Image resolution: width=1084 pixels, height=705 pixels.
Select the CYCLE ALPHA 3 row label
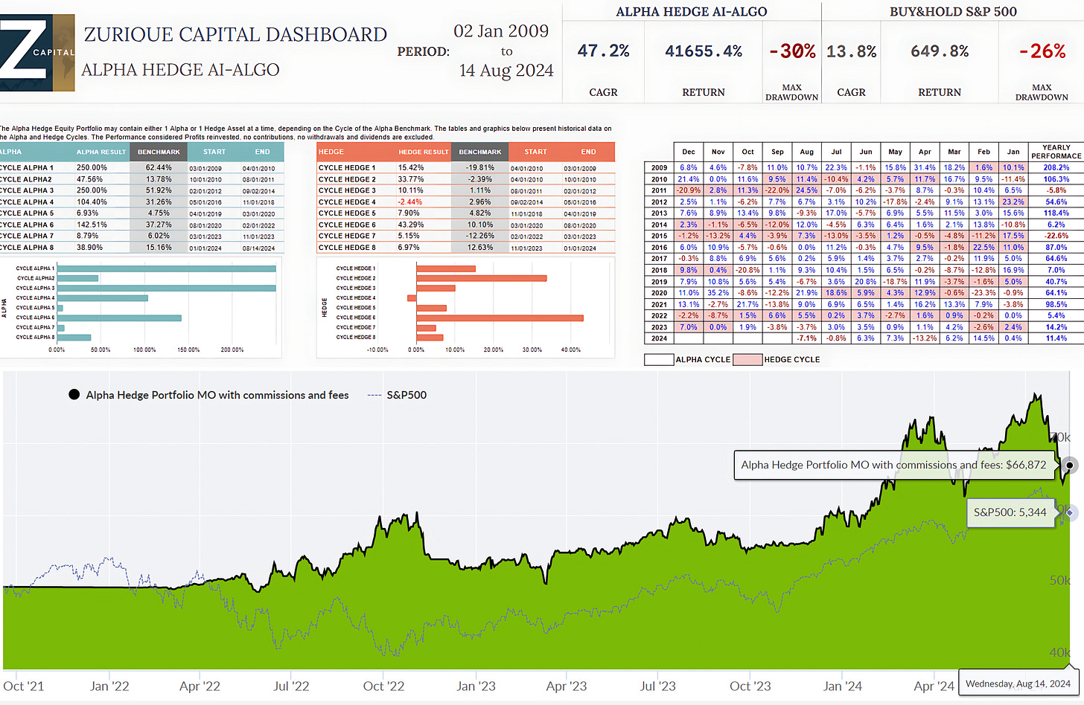click(27, 190)
